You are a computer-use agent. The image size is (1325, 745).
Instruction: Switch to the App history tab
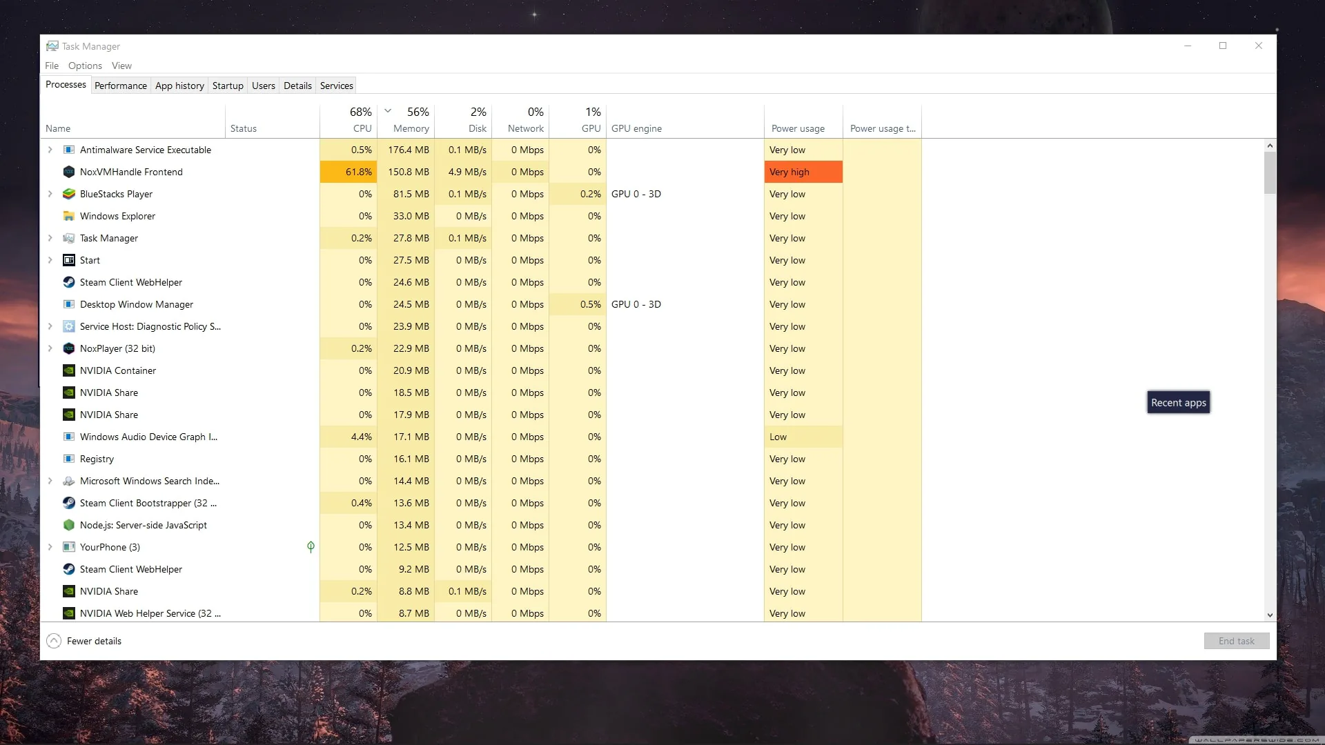[179, 86]
